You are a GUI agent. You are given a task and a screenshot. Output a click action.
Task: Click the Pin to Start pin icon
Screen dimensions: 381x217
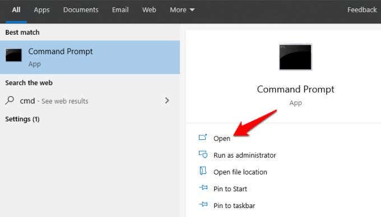[203, 188]
